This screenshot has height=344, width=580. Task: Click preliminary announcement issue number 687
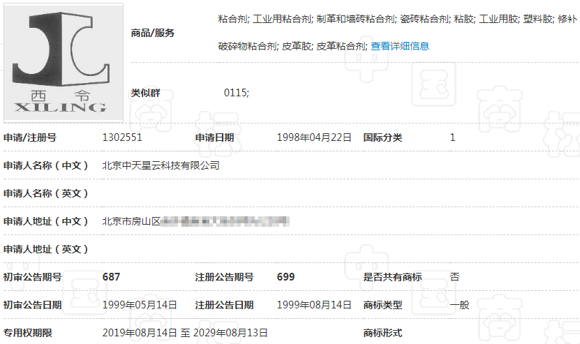tap(112, 277)
